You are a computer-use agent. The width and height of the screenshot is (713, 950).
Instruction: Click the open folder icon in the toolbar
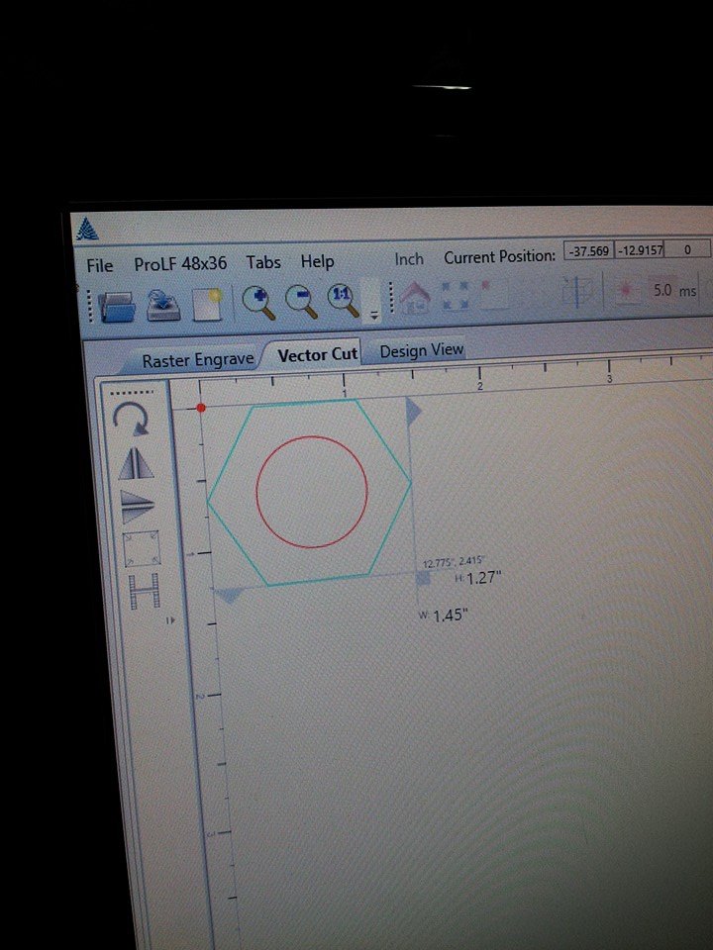tap(117, 306)
